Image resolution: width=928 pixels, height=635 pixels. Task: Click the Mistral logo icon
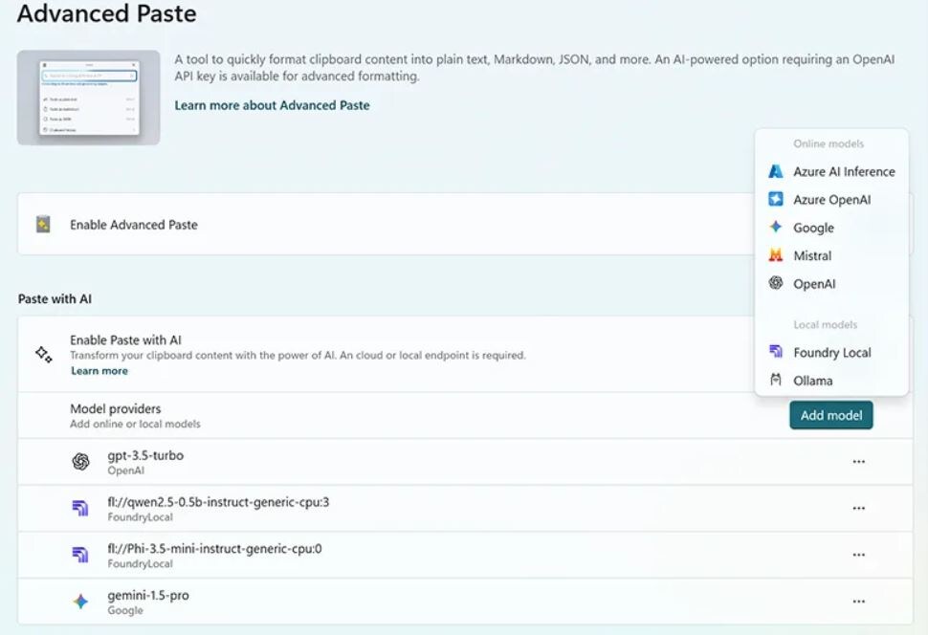pos(775,255)
